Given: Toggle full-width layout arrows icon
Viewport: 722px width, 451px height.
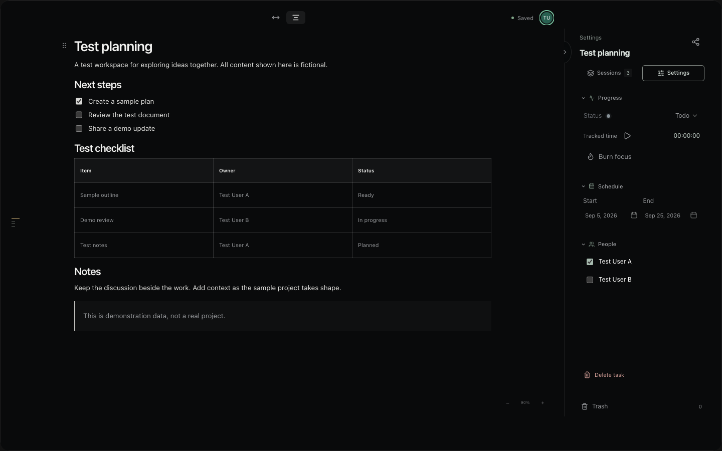Looking at the screenshot, I should pyautogui.click(x=276, y=18).
